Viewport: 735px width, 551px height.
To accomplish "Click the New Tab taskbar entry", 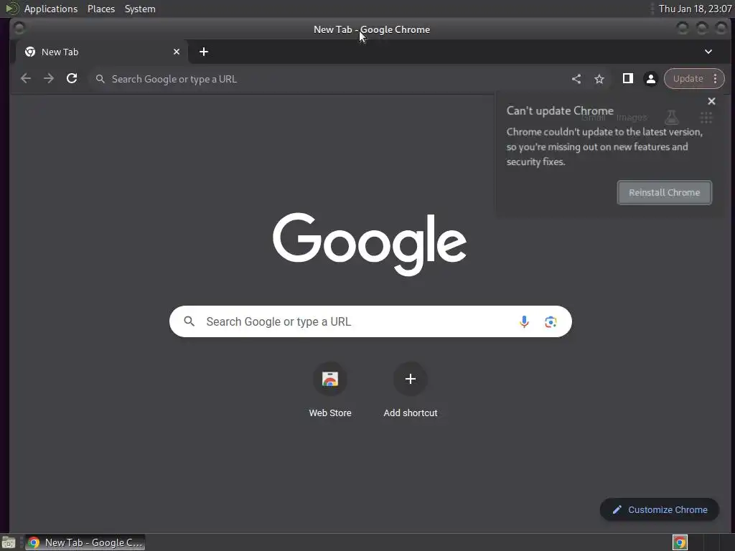I will click(85, 542).
